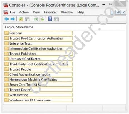Click the Export List toolbar icon
Screen dimensions: 129x114
42,19
